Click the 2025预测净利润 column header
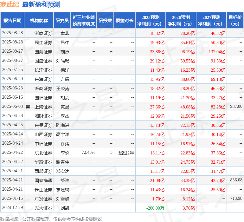Image resolution: width=244 pixels, height=222 pixels. [x=151, y=20]
